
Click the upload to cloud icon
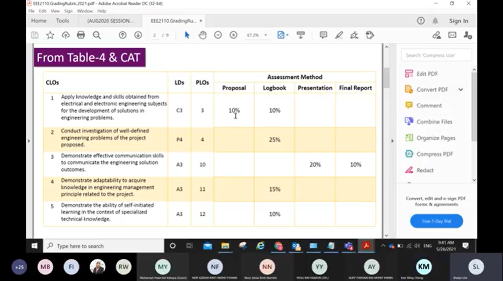(66, 35)
